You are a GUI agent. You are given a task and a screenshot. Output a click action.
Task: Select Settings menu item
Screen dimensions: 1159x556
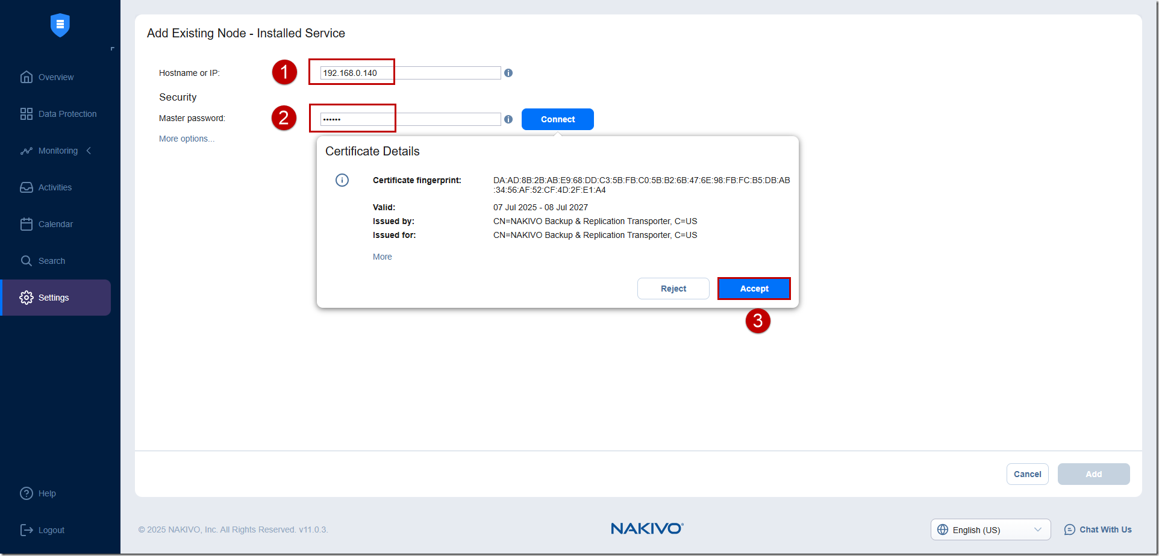coord(55,298)
